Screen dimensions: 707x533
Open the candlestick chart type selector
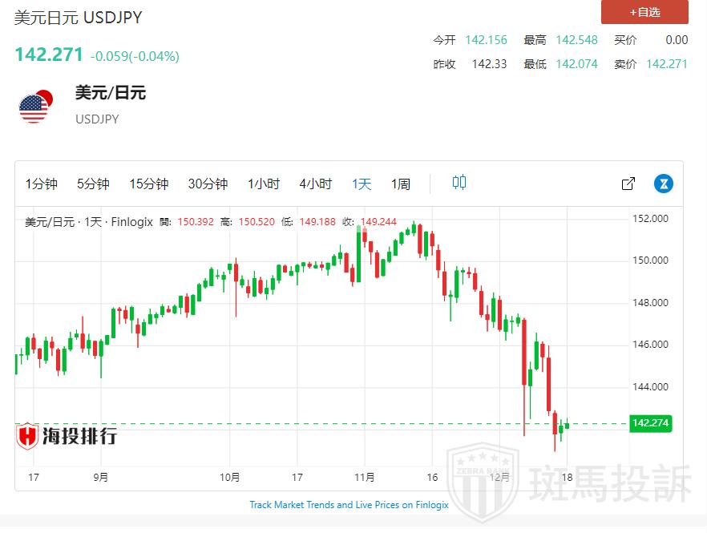click(459, 184)
